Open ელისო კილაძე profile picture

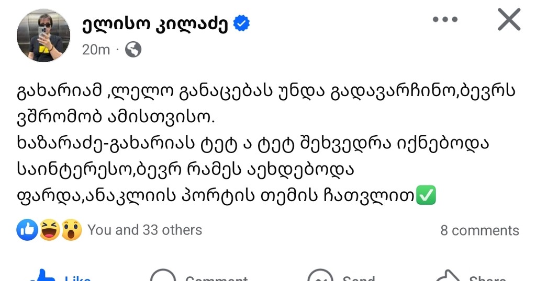tap(43, 36)
